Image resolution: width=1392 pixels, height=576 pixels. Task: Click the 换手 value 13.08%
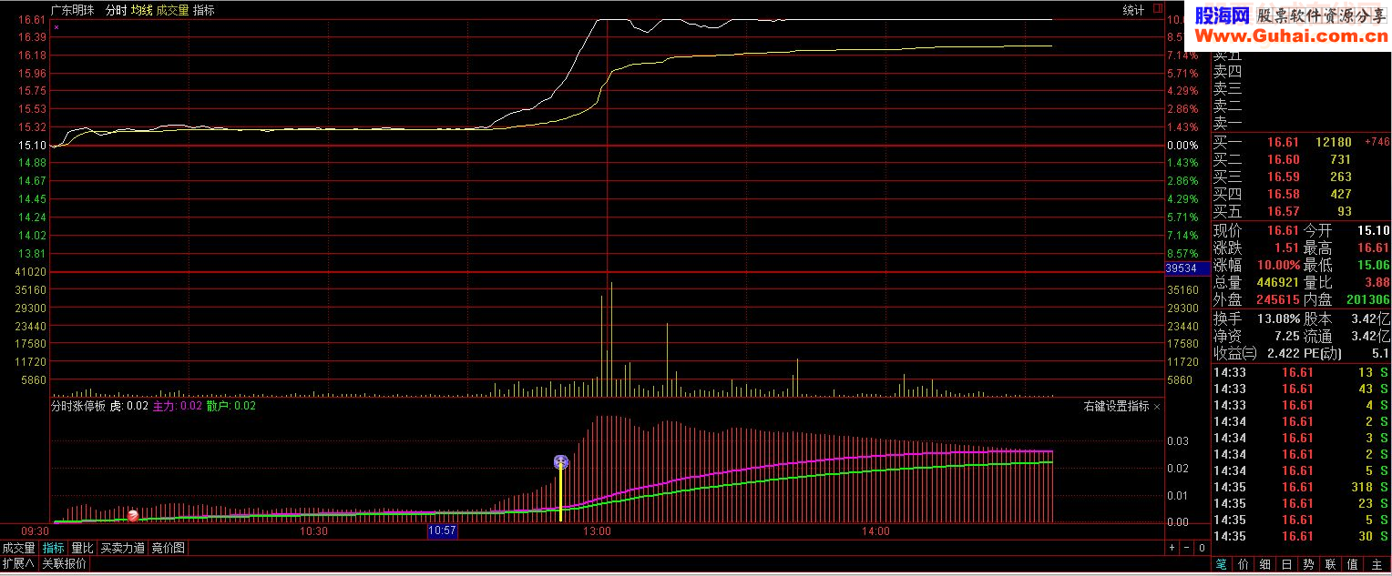[1279, 318]
